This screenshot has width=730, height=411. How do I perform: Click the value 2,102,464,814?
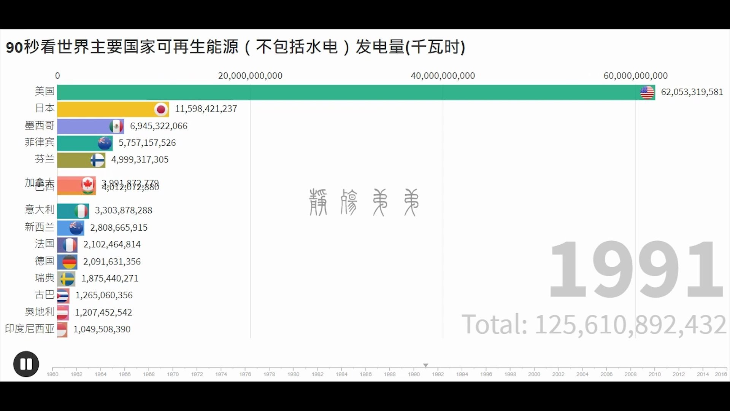112,244
